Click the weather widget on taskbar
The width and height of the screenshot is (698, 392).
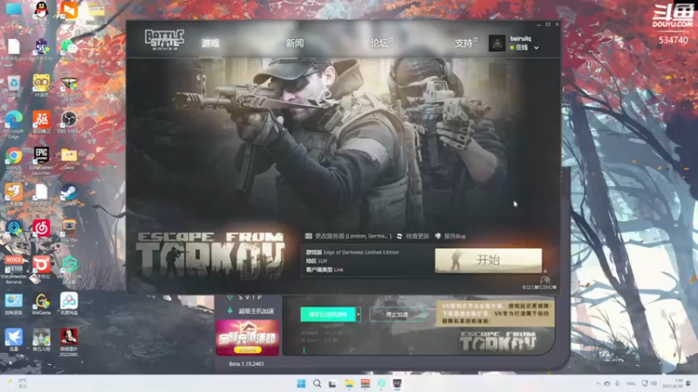point(17,383)
